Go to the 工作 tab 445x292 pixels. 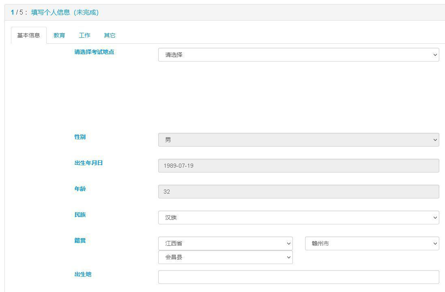tap(84, 35)
